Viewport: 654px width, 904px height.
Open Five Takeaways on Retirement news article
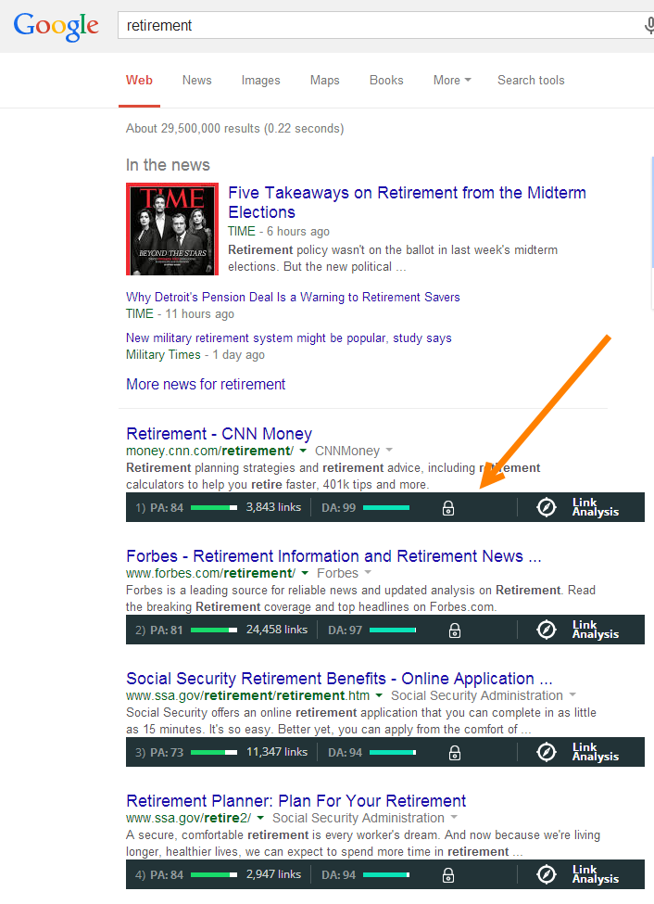click(407, 202)
